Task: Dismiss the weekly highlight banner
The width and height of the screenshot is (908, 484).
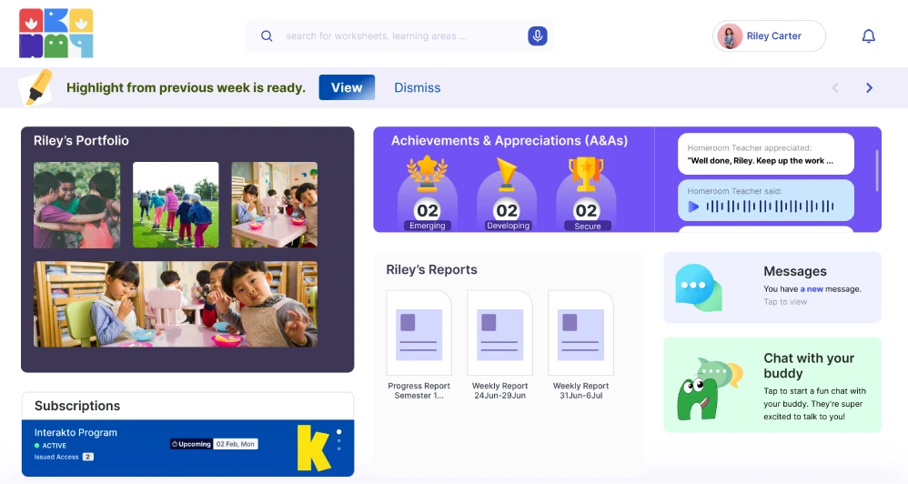Action: (417, 87)
